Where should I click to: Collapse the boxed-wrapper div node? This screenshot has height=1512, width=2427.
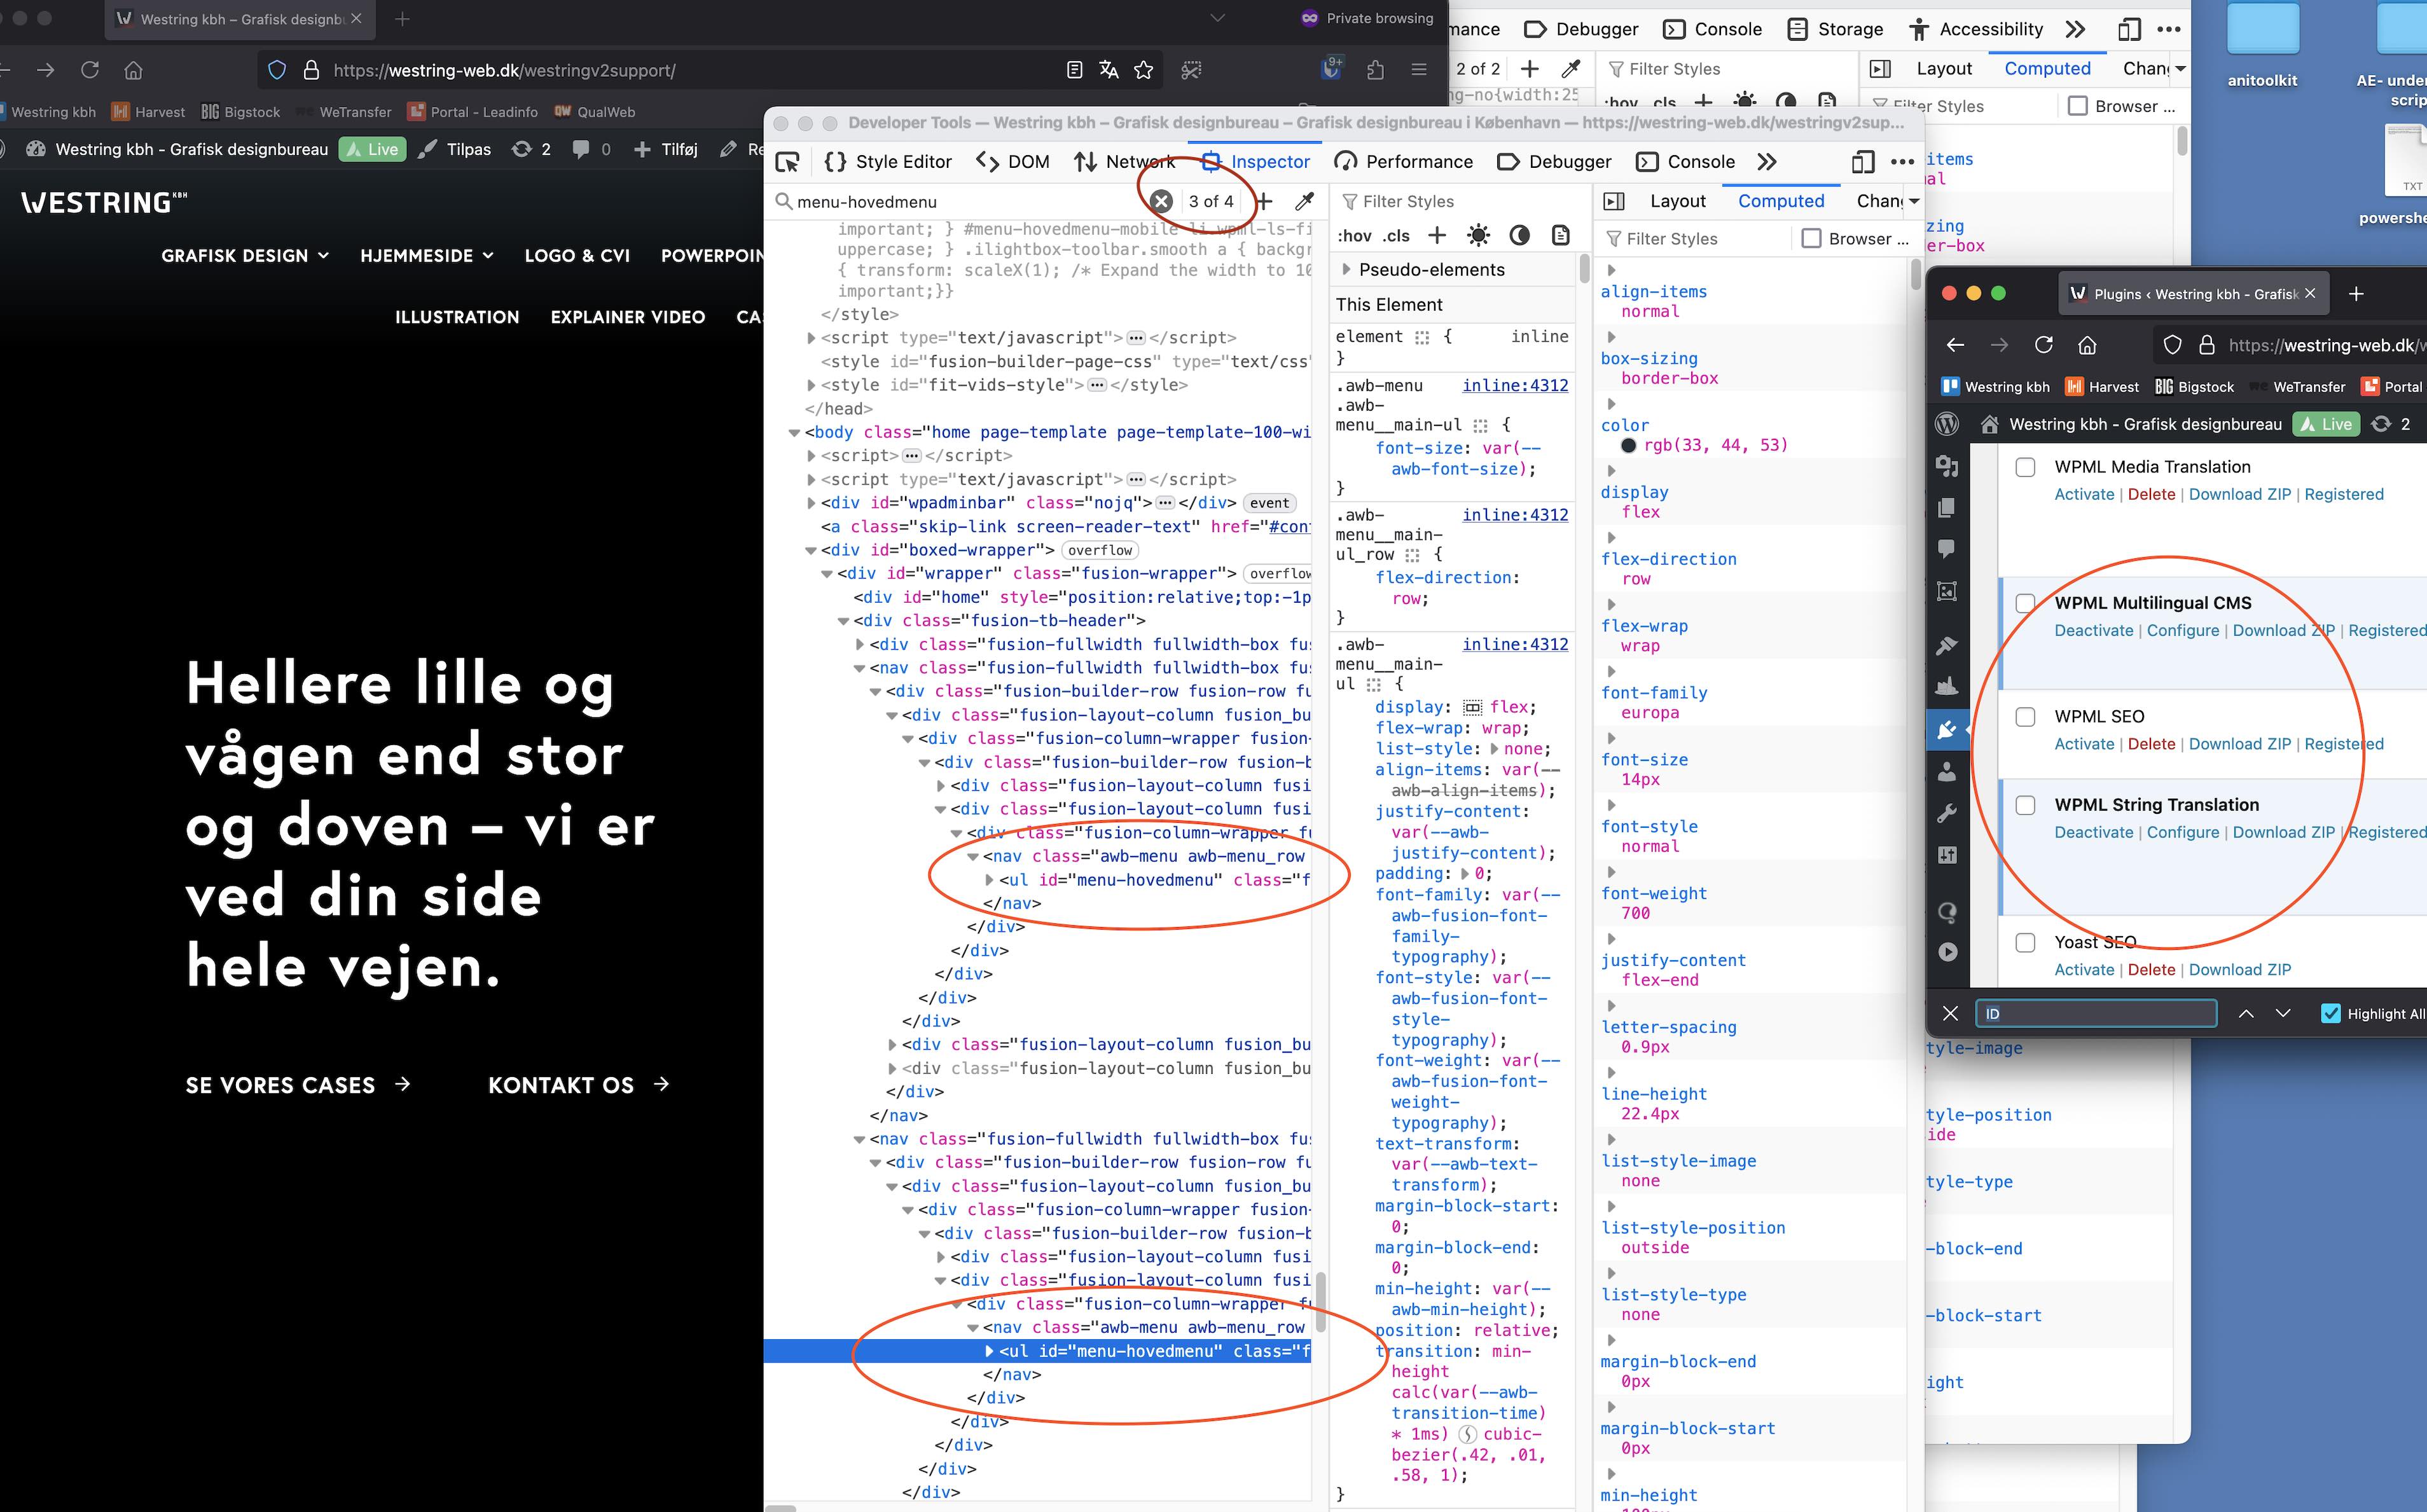(810, 551)
